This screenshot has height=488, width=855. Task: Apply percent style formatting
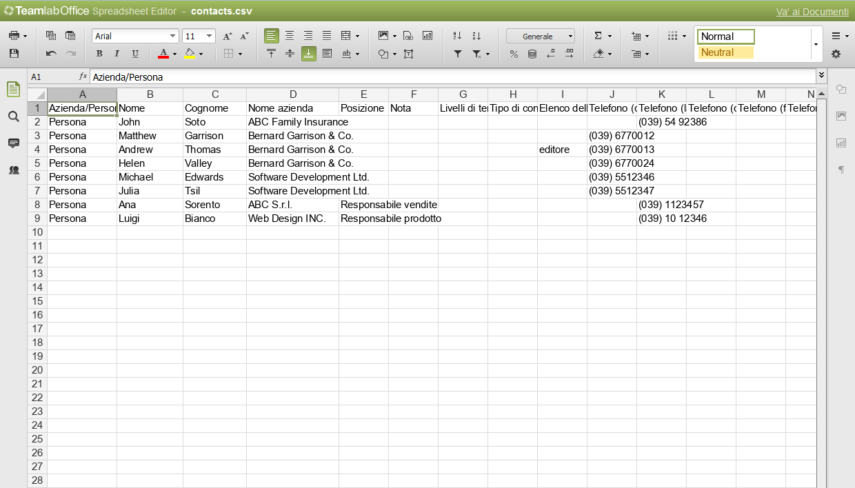514,54
